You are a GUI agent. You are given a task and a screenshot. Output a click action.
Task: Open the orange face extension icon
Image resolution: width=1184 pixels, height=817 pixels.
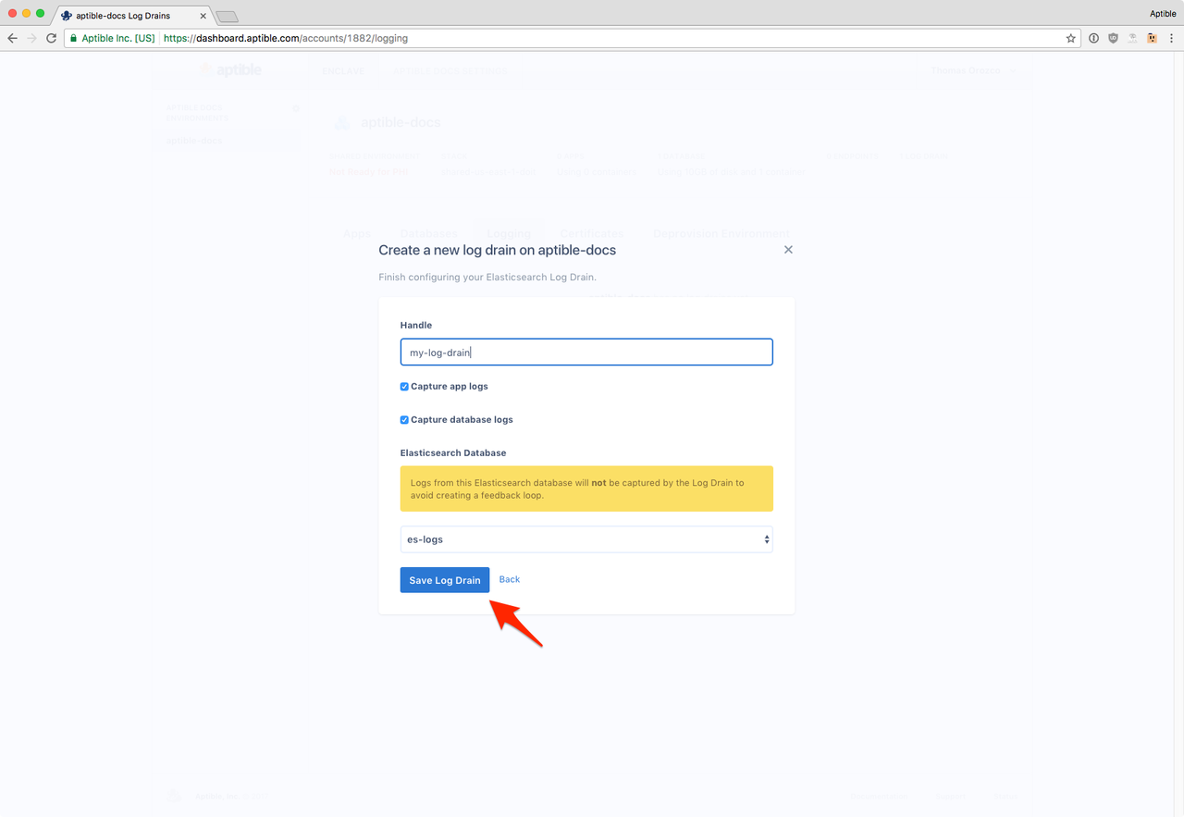[1152, 39]
